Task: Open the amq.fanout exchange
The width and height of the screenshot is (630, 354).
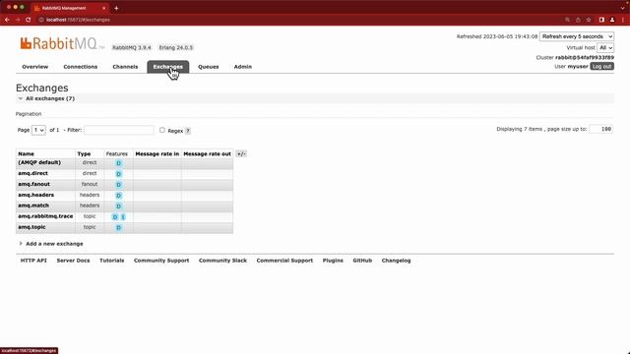Action: (x=33, y=184)
